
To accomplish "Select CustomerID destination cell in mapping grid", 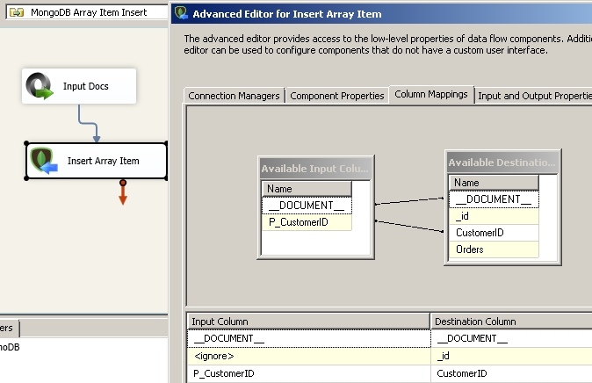I will click(x=511, y=373).
